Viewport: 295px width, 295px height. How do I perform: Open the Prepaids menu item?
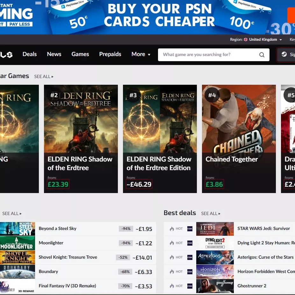tap(110, 54)
